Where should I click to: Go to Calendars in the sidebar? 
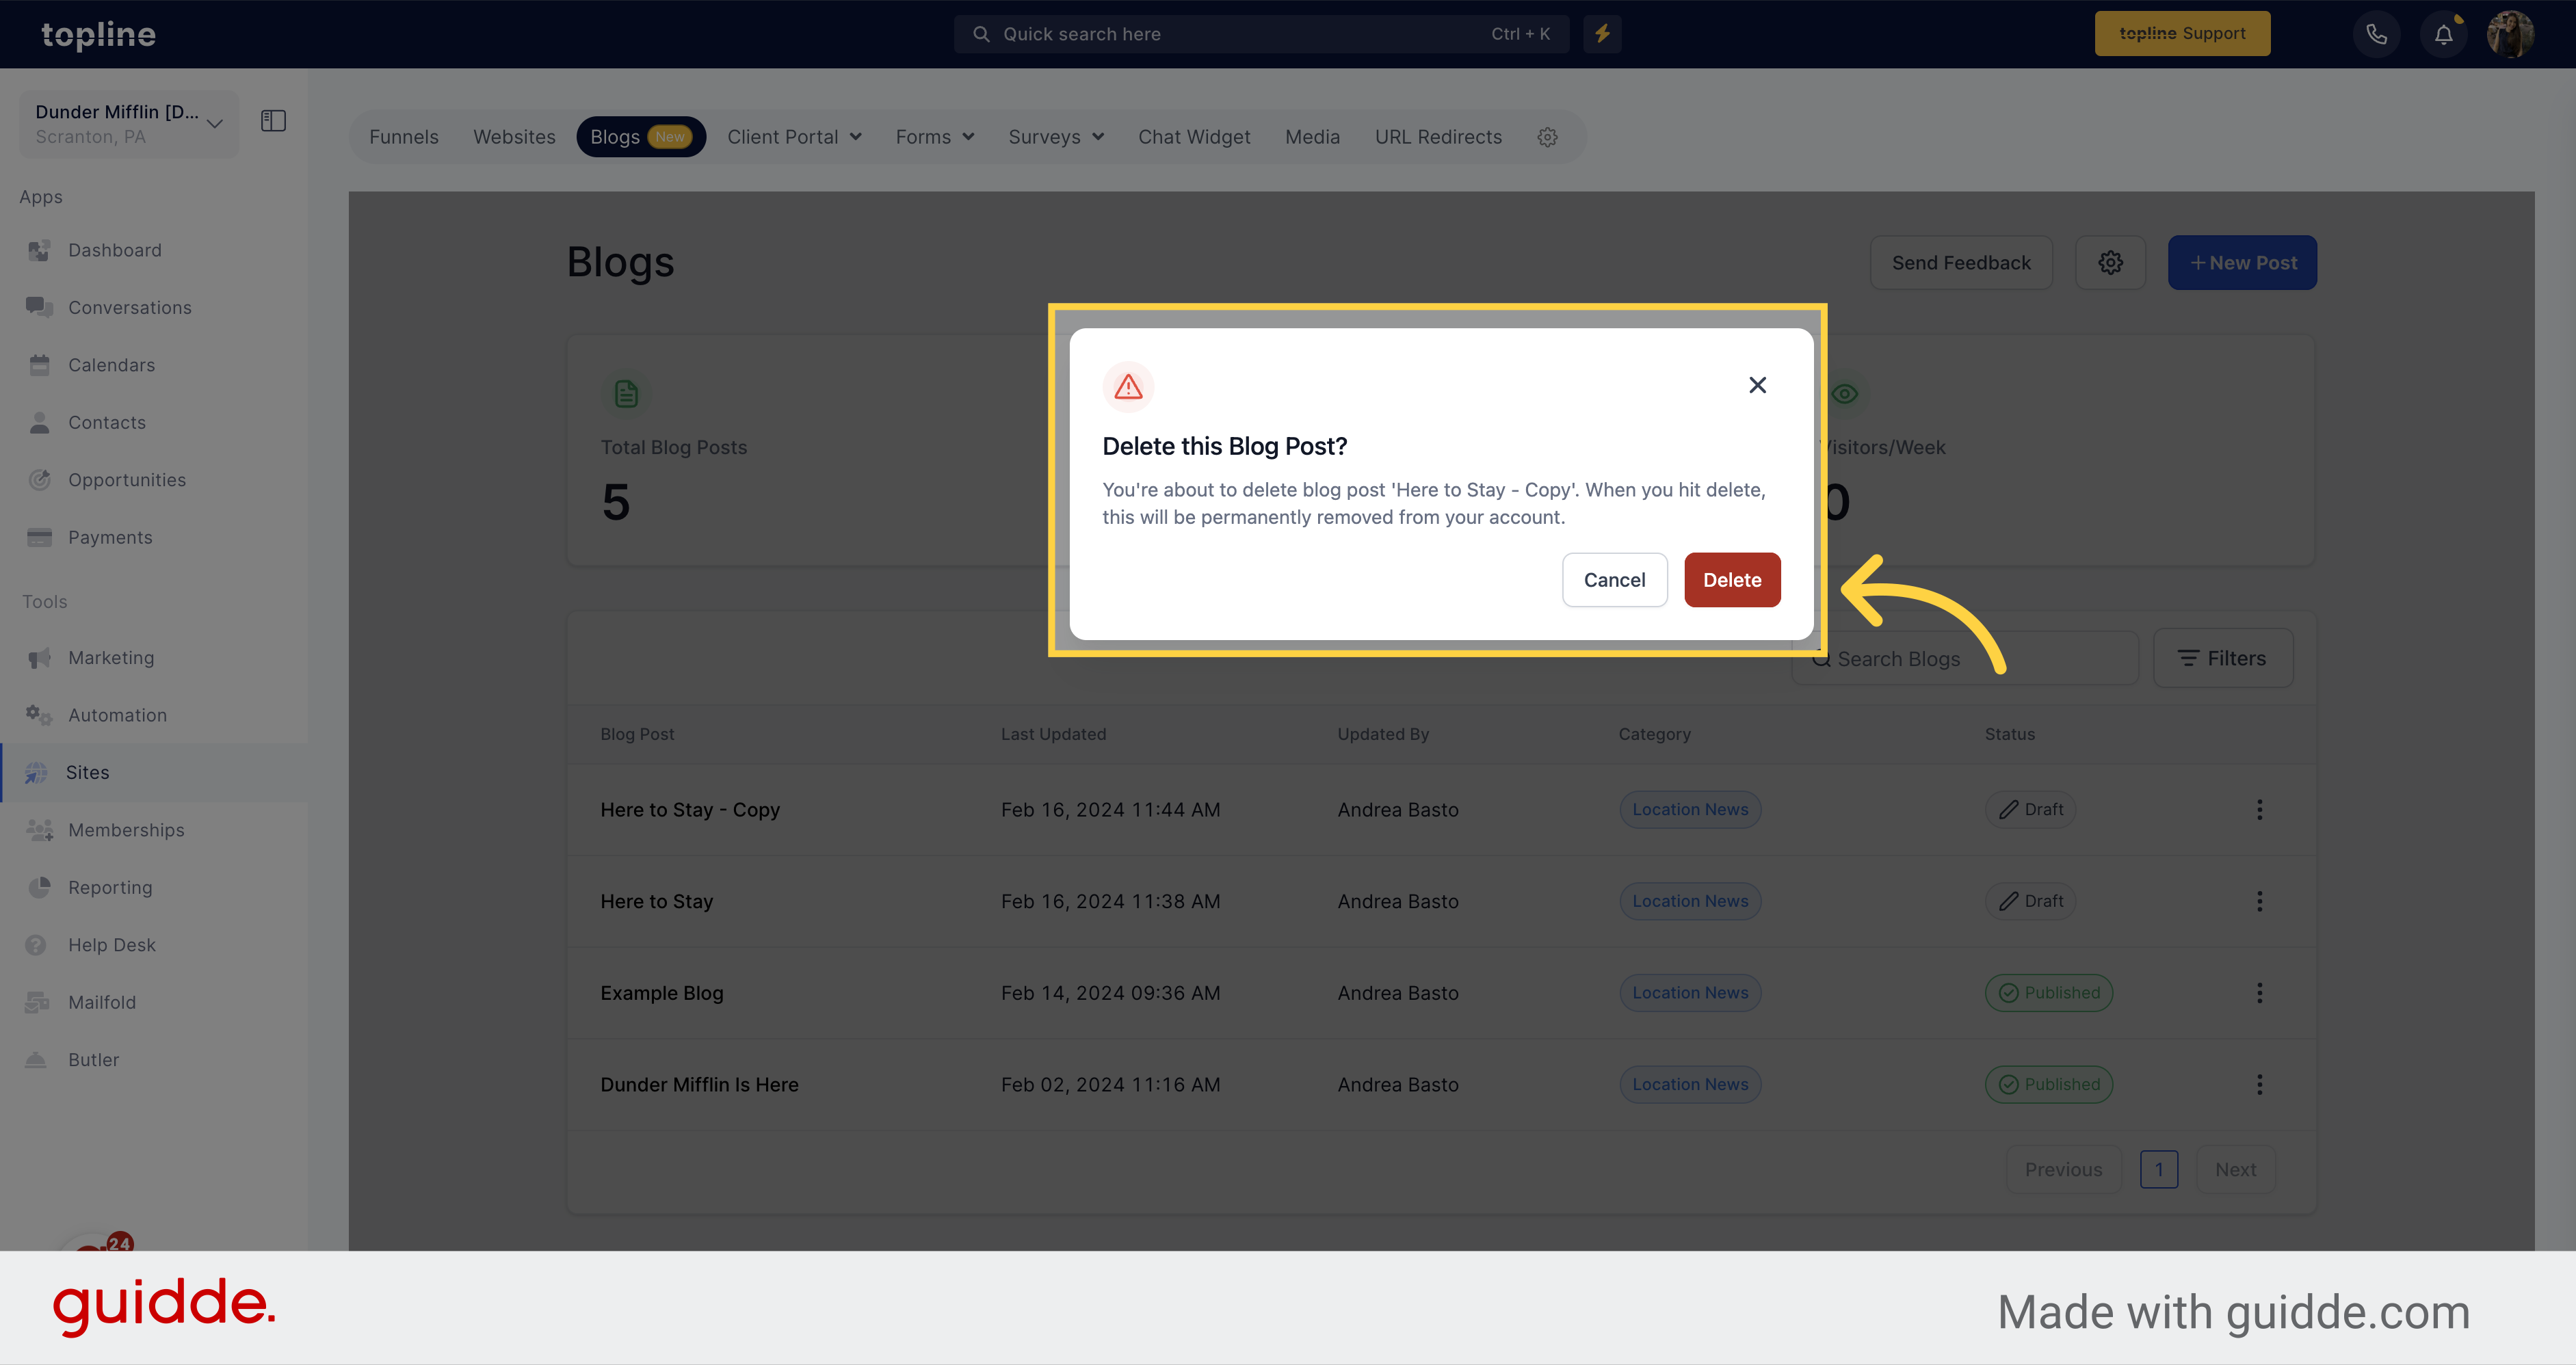111,365
